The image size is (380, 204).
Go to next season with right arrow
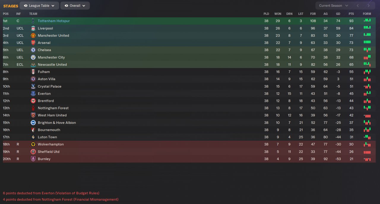(x=368, y=6)
